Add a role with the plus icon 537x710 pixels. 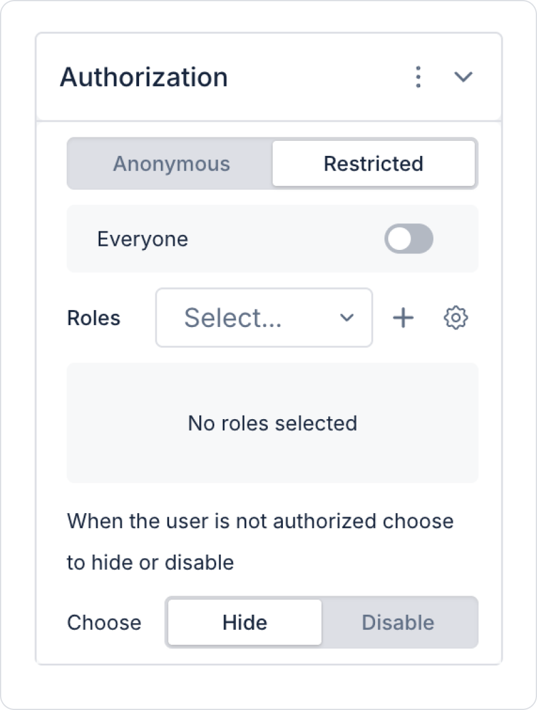tap(403, 317)
